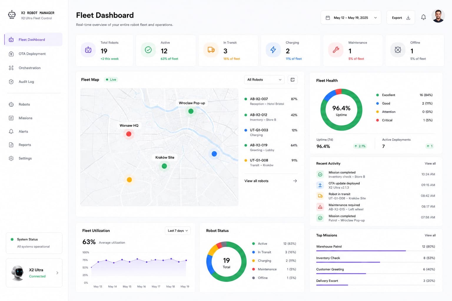Open notifications bell icon

click(423, 17)
